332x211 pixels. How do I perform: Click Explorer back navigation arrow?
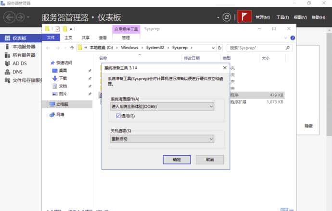[48, 48]
